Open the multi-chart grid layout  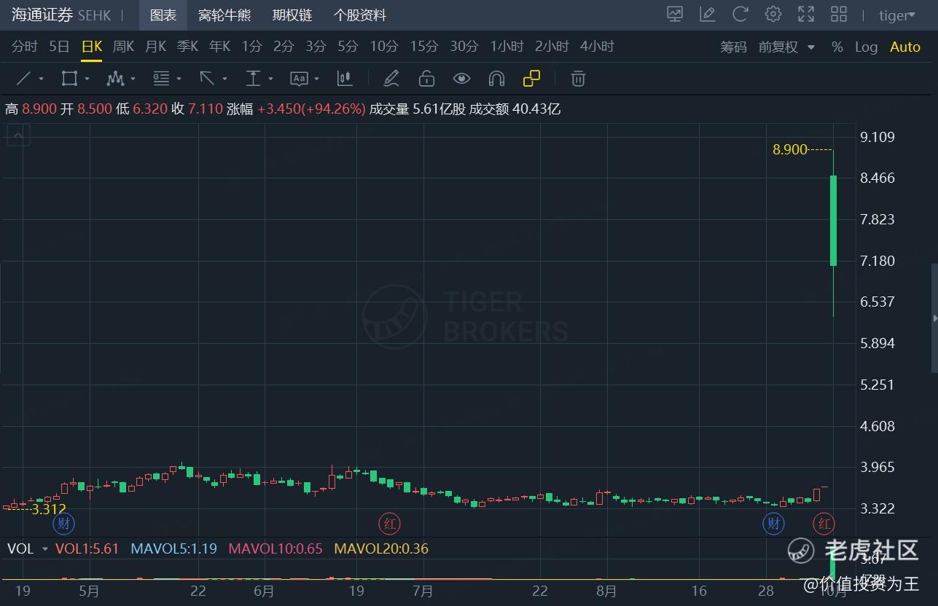pos(839,15)
